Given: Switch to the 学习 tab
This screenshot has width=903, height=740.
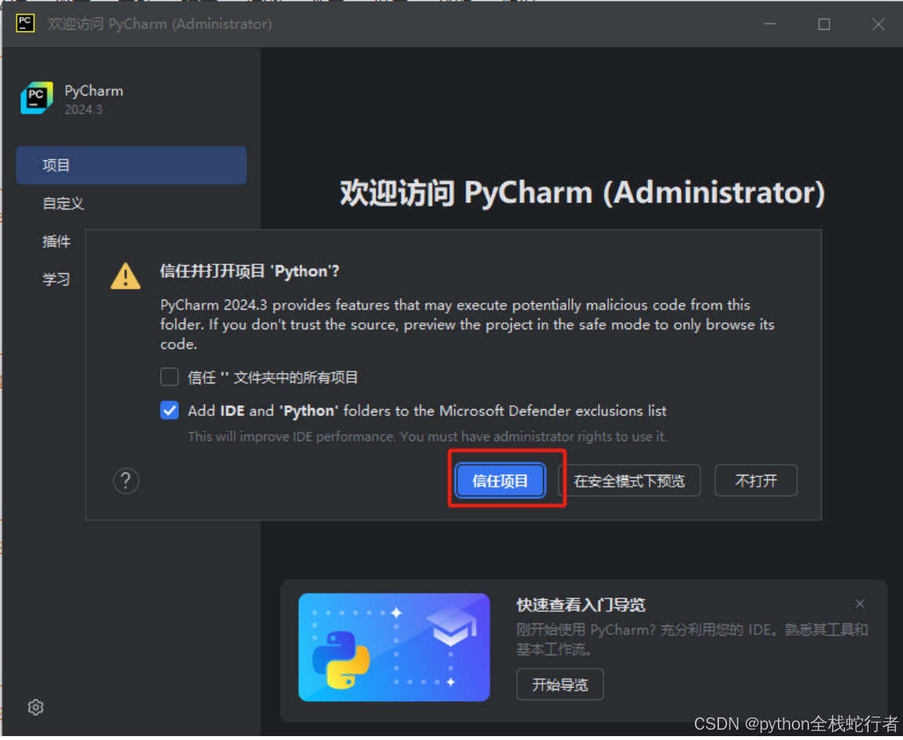Looking at the screenshot, I should tap(56, 279).
